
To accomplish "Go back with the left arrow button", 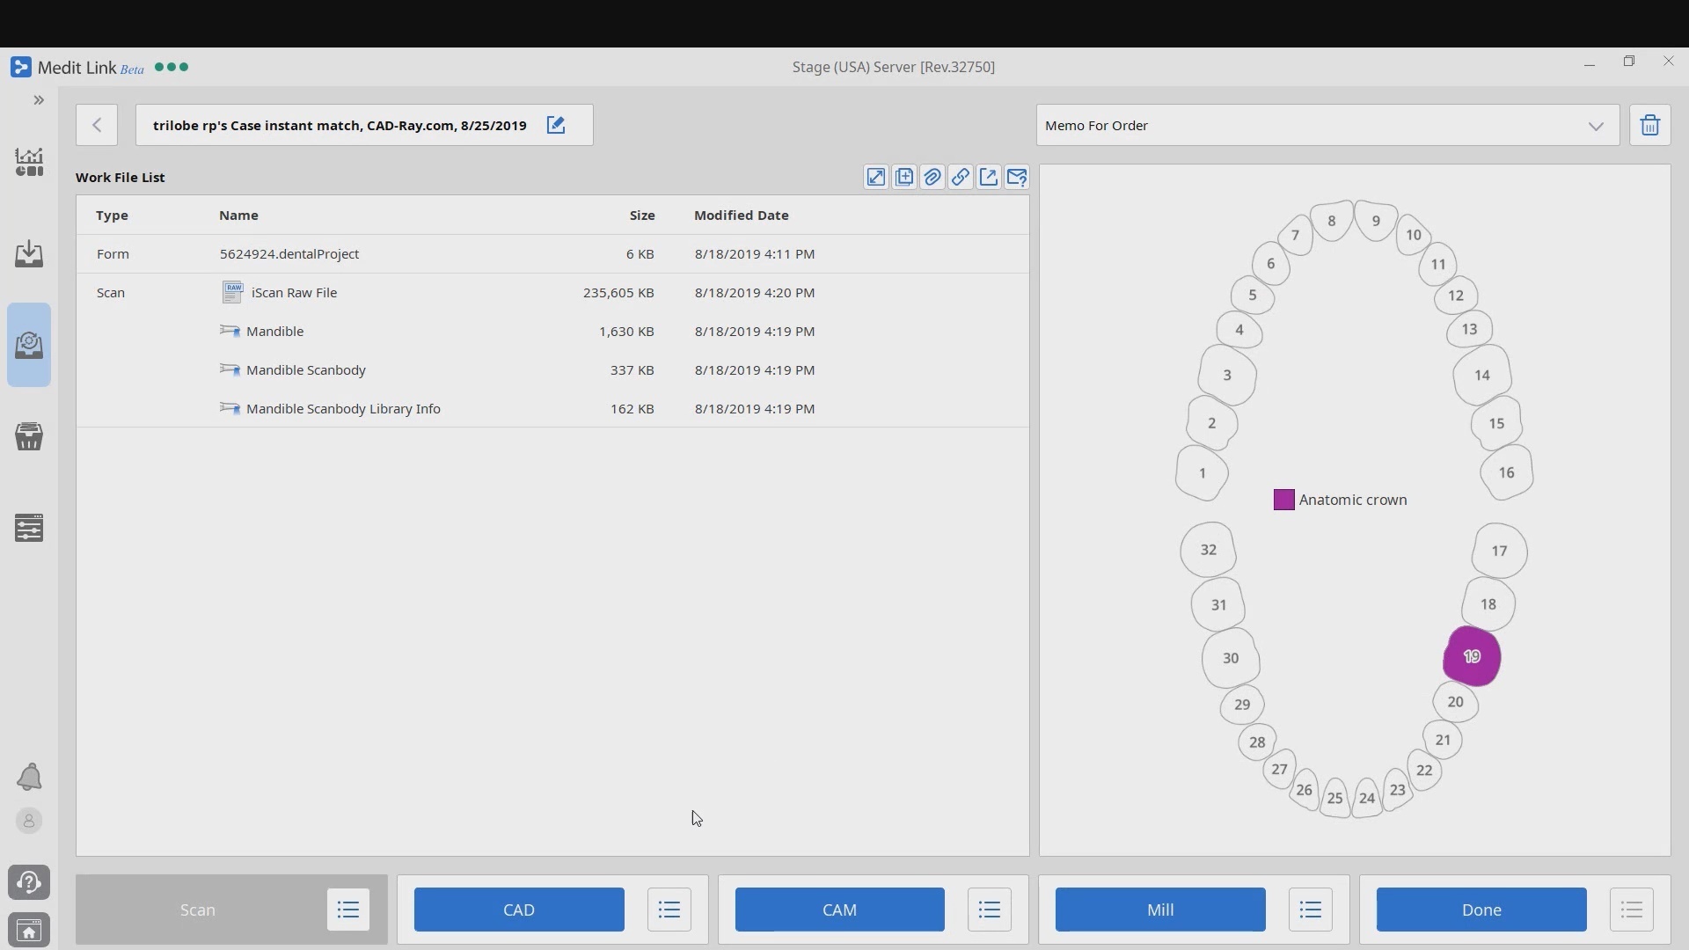I will [97, 125].
